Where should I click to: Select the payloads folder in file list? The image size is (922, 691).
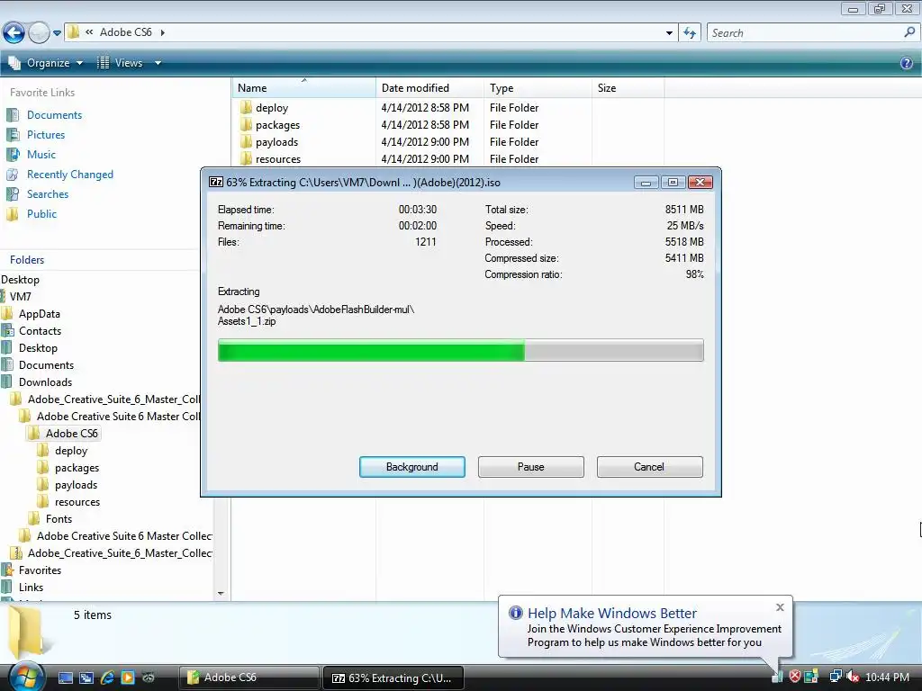pos(276,141)
